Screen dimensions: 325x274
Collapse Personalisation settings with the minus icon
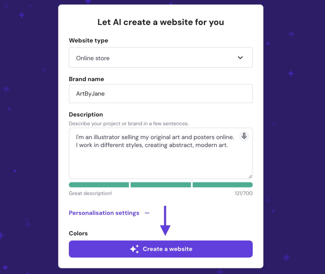pyautogui.click(x=147, y=213)
